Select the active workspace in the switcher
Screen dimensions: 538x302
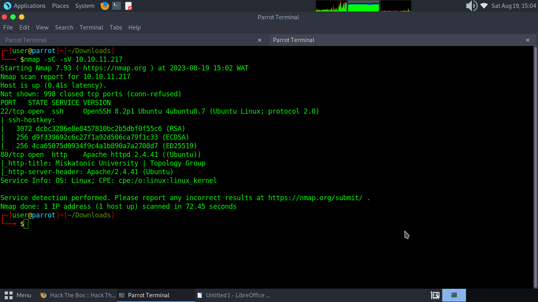pos(454,295)
